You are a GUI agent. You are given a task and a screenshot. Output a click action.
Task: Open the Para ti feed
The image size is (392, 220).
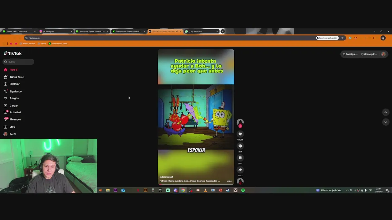[x=10, y=70]
